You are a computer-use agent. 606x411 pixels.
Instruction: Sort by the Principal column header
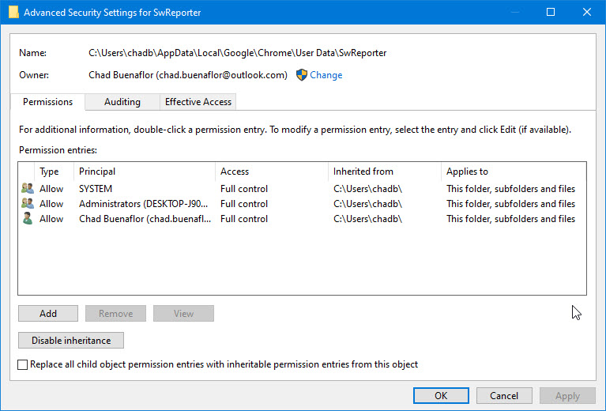point(145,172)
